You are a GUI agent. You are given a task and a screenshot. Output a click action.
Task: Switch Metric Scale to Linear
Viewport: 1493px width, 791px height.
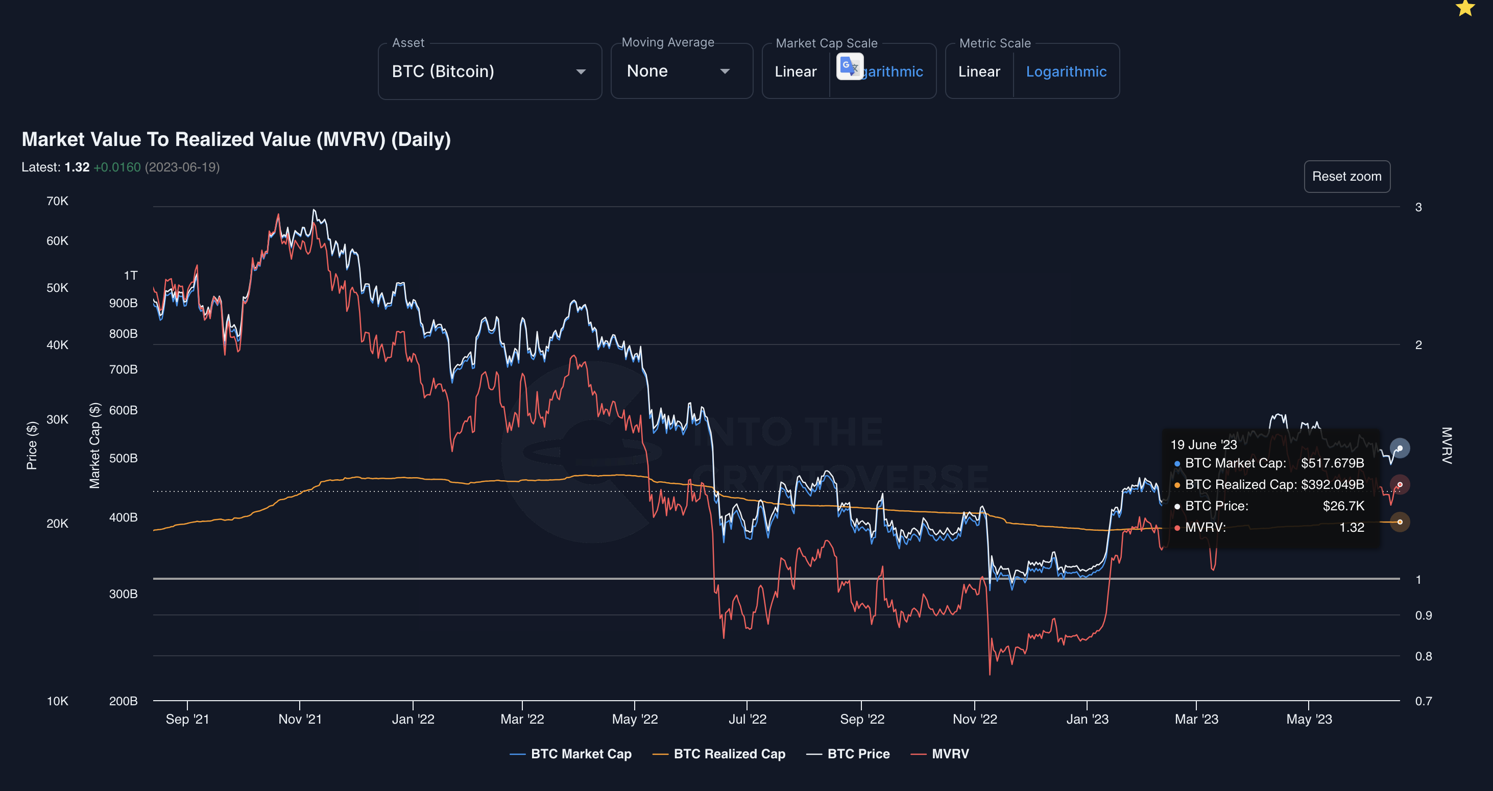979,71
